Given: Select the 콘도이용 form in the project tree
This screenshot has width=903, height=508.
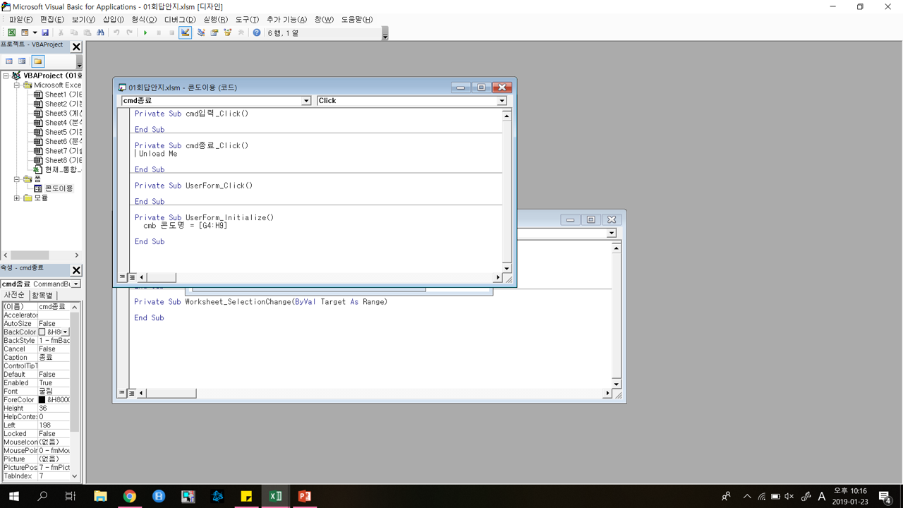Looking at the screenshot, I should coord(59,188).
